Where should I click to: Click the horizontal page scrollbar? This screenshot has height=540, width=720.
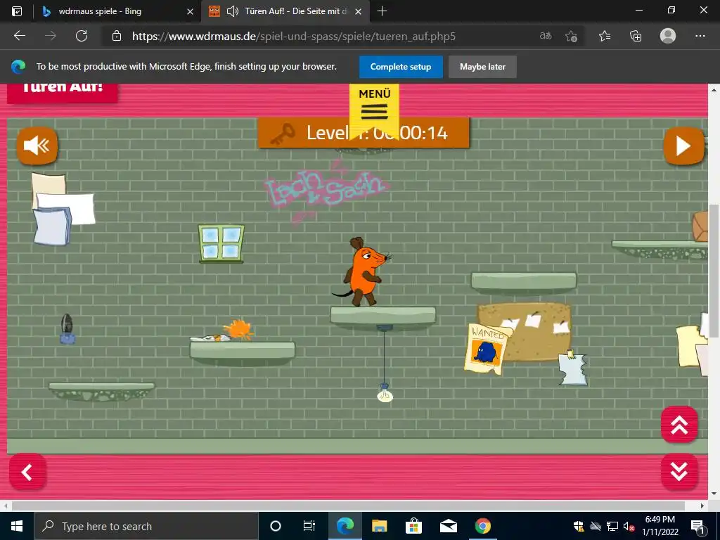point(348,506)
